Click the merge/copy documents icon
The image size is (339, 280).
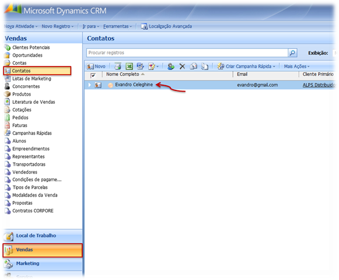205,66
